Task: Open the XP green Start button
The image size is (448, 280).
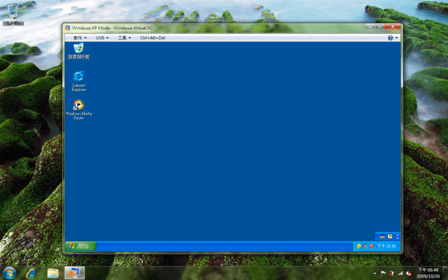Action: (x=81, y=246)
